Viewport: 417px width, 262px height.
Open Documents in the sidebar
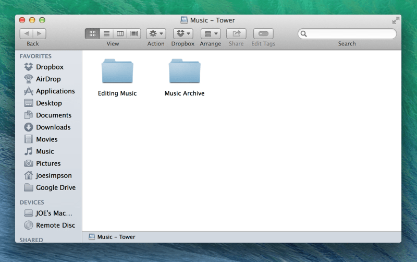(x=48, y=115)
